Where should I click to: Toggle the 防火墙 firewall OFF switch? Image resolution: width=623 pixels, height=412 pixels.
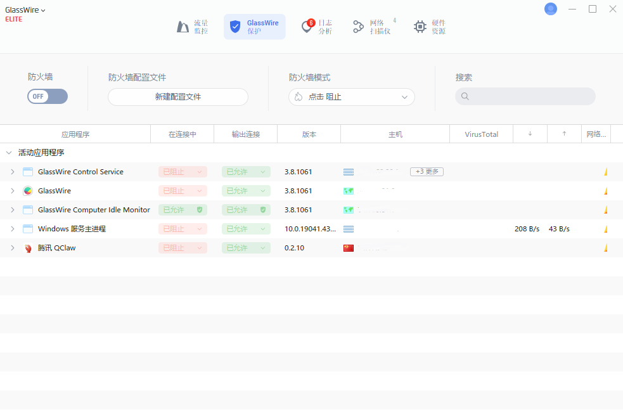48,96
